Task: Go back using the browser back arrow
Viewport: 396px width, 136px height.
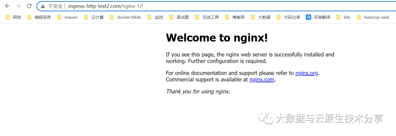Action: [7, 6]
